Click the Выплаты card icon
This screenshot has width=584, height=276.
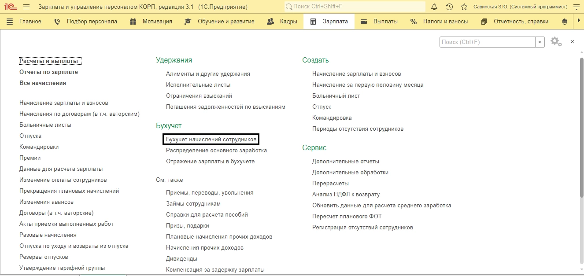(364, 22)
